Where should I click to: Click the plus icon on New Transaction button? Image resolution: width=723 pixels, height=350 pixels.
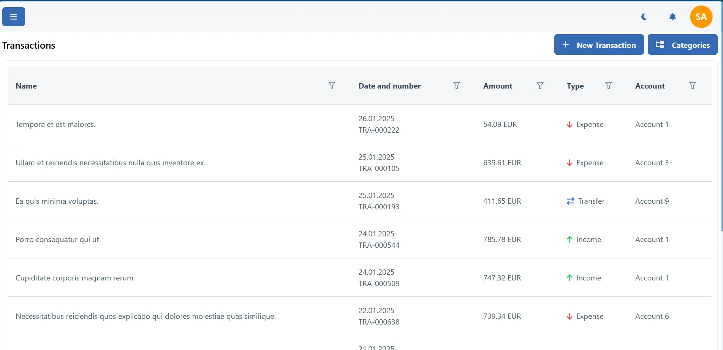tap(565, 44)
